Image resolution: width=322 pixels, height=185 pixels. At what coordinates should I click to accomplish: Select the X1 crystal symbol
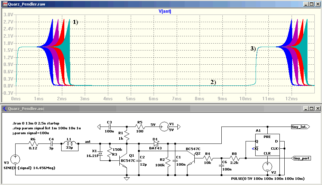pyautogui.click(x=100, y=154)
